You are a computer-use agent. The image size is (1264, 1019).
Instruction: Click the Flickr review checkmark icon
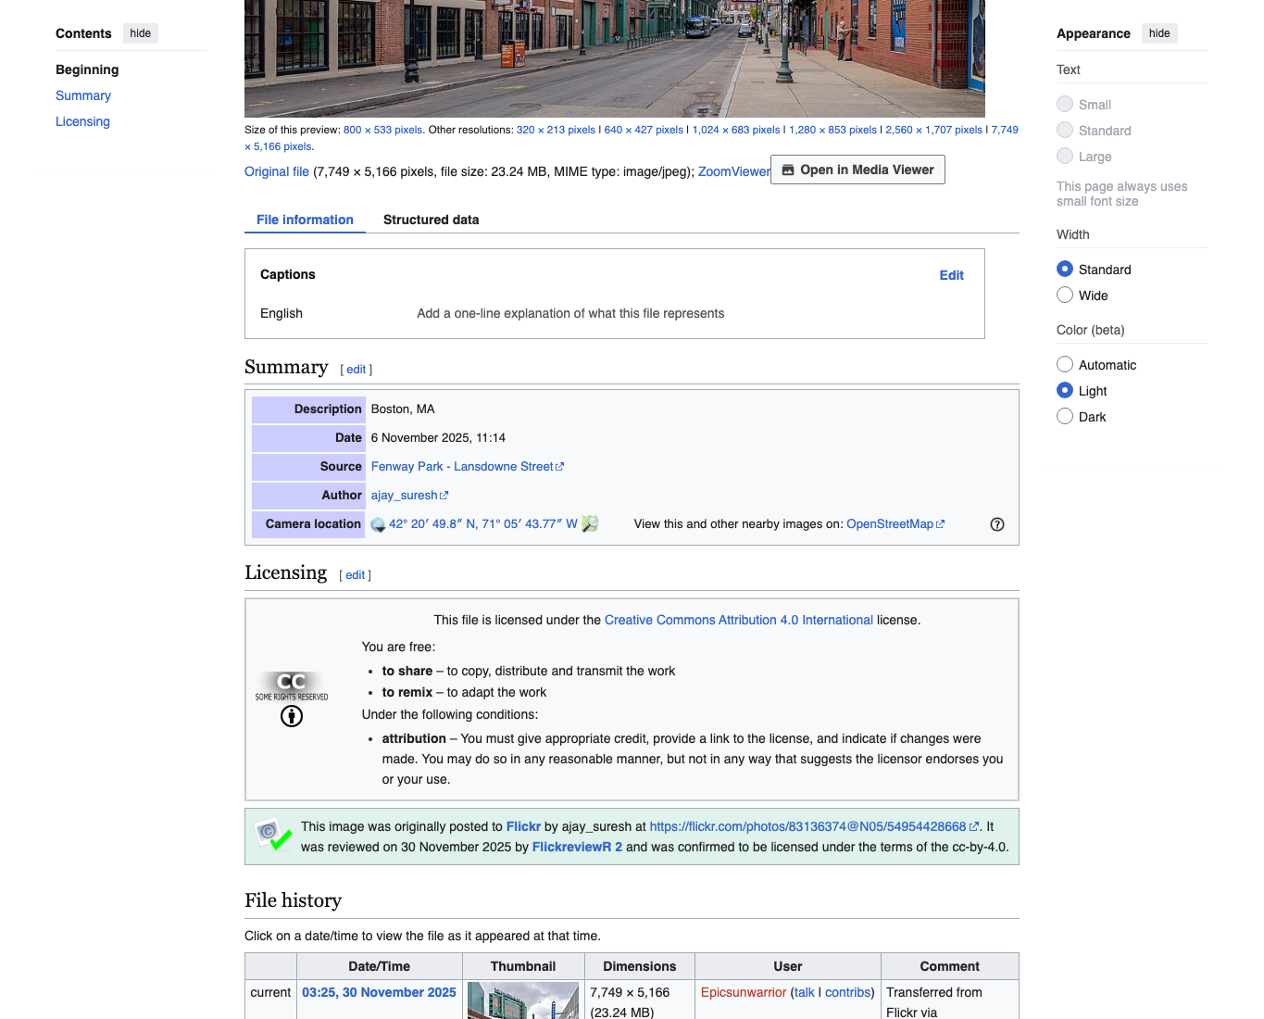tap(273, 835)
